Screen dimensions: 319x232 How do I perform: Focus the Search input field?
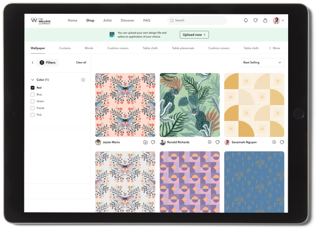[197, 21]
